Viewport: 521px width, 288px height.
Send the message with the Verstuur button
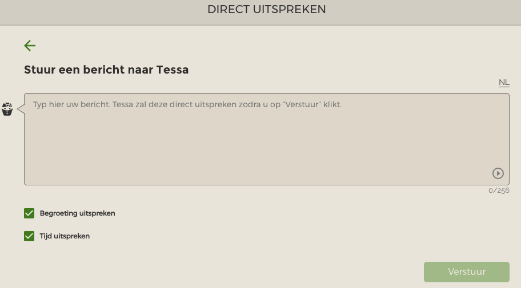coord(467,271)
